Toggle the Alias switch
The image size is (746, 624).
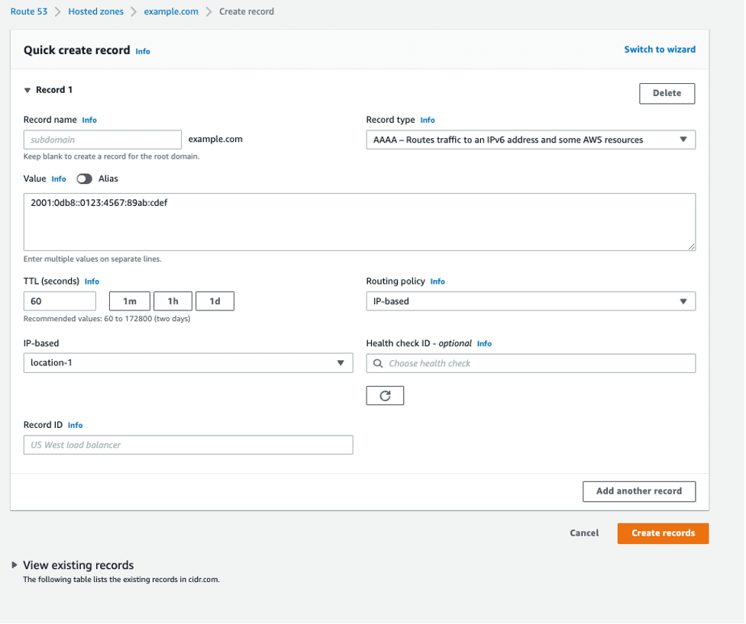click(84, 179)
